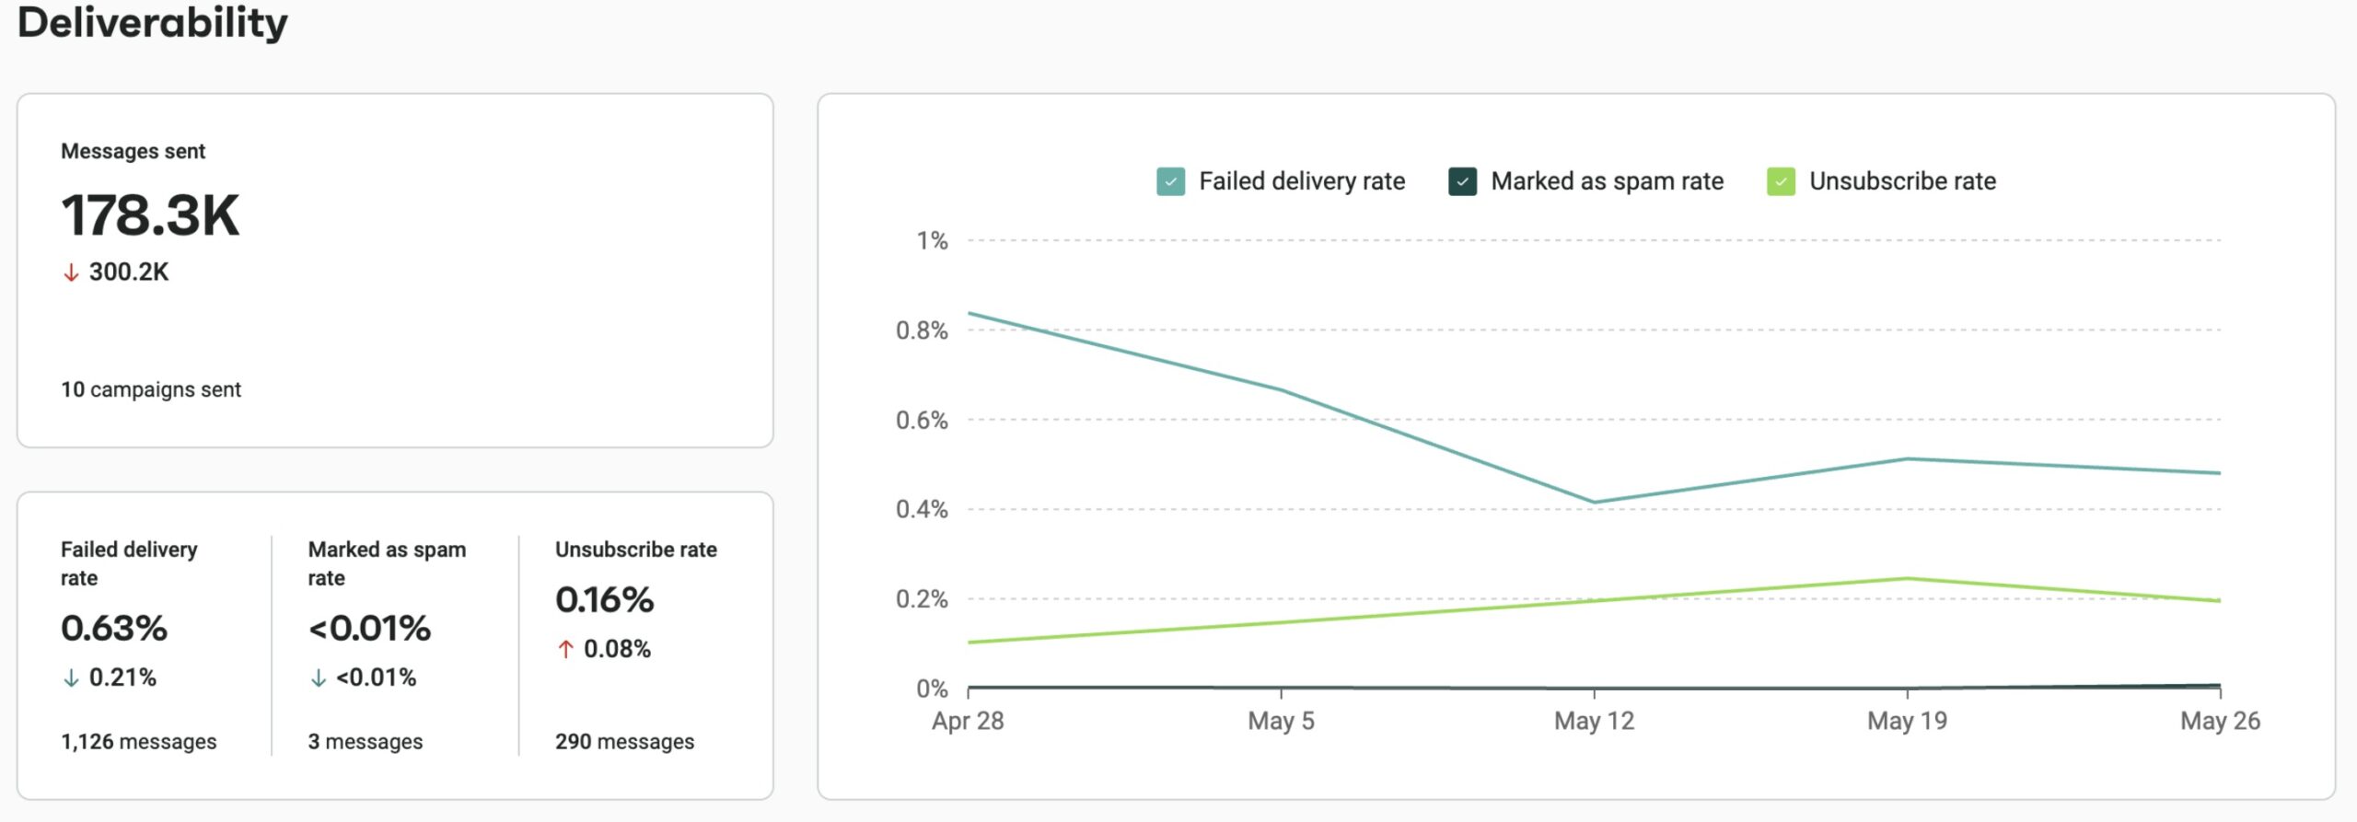Click the down arrow under Marked as spam rate

pyautogui.click(x=318, y=678)
